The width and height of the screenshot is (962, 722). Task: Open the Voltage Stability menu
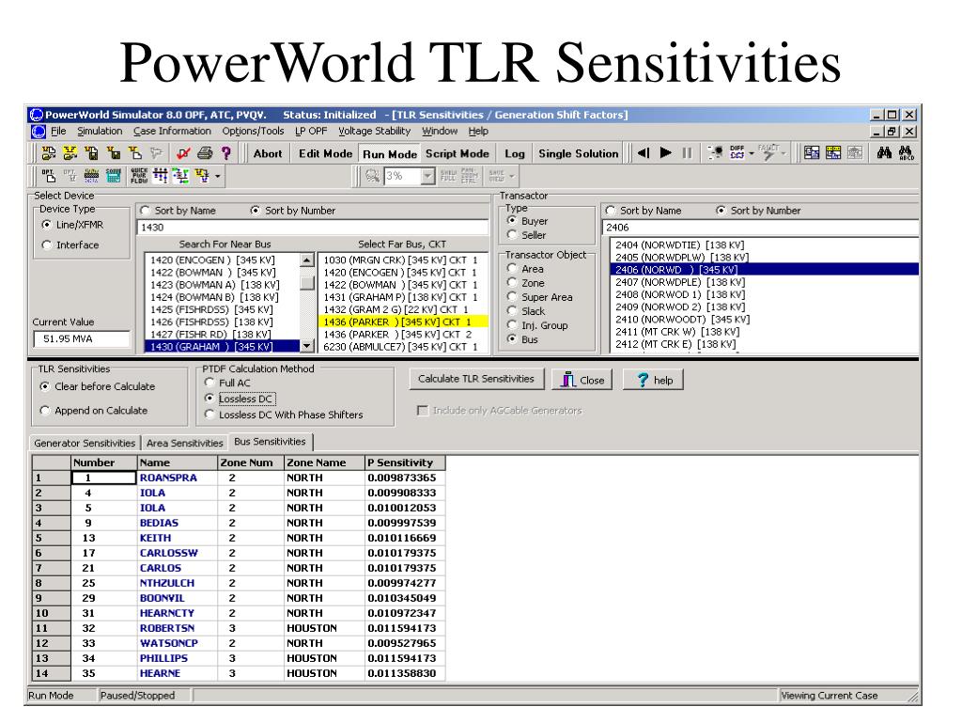click(x=374, y=131)
